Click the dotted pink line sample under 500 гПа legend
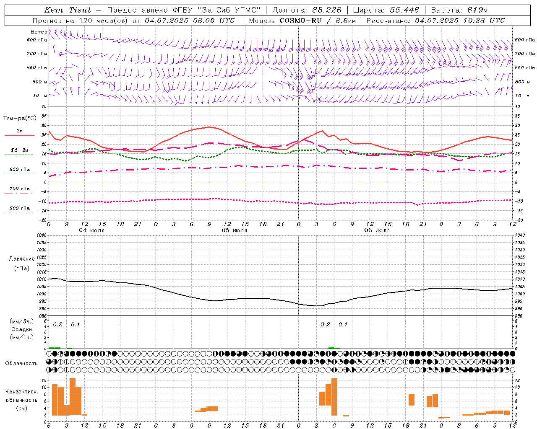Image resolution: width=537 pixels, height=429 pixels. click(19, 213)
